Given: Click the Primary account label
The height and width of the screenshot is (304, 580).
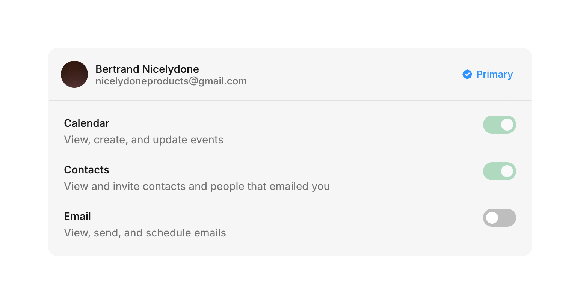Looking at the screenshot, I should pyautogui.click(x=494, y=74).
